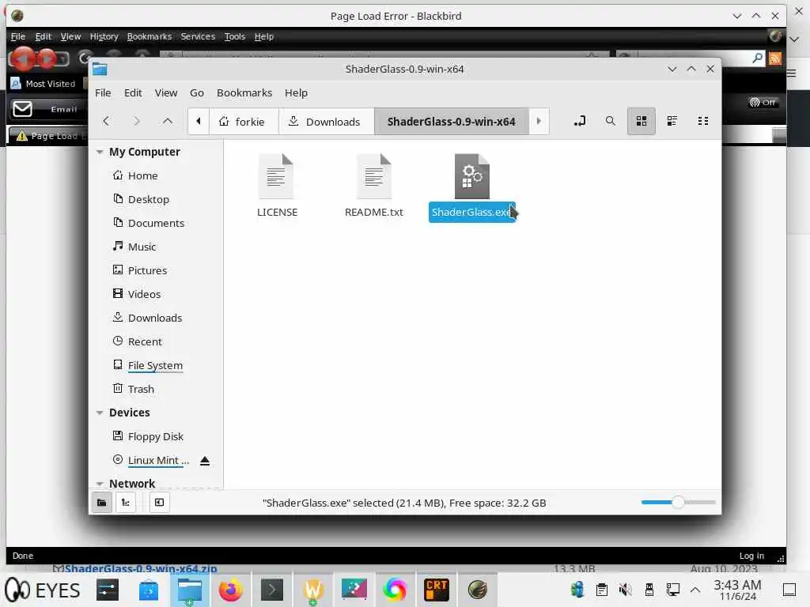The image size is (810, 607).
Task: Open the clipboard tray icon
Action: pyautogui.click(x=601, y=590)
